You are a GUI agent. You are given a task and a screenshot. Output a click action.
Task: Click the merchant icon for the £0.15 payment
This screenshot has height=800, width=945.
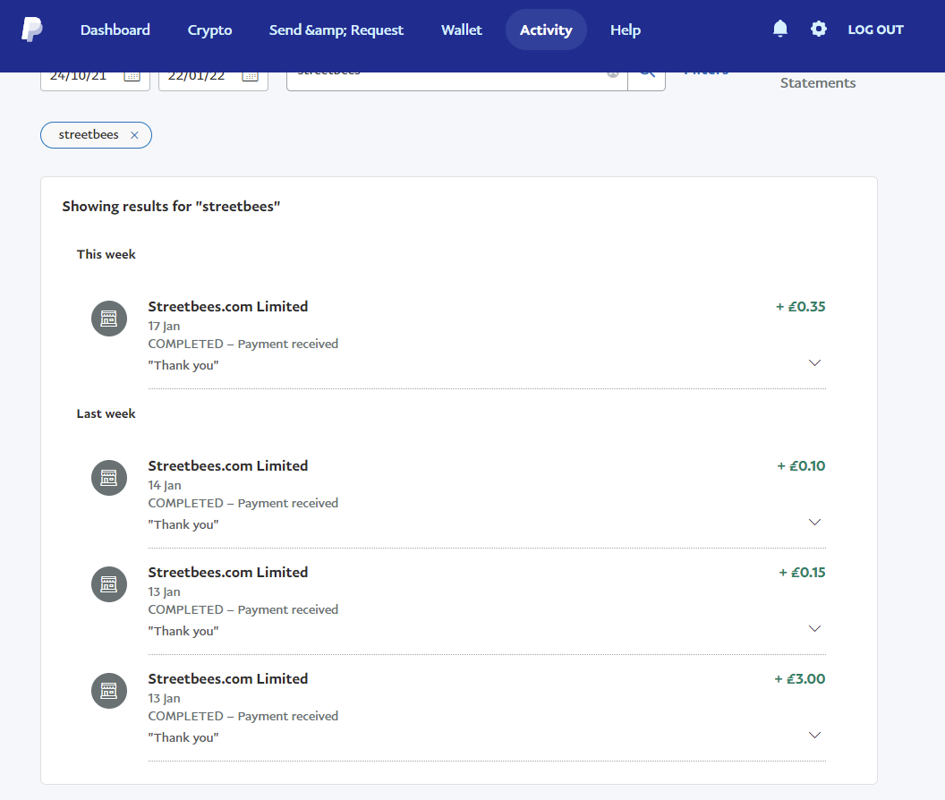(109, 584)
